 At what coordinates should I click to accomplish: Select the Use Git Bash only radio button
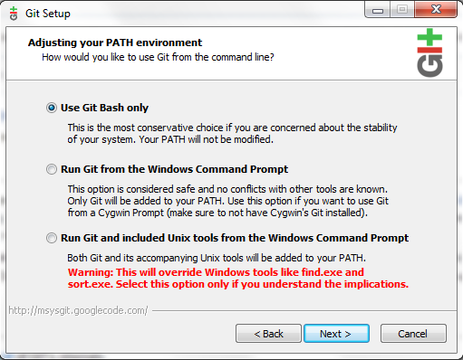(52, 108)
